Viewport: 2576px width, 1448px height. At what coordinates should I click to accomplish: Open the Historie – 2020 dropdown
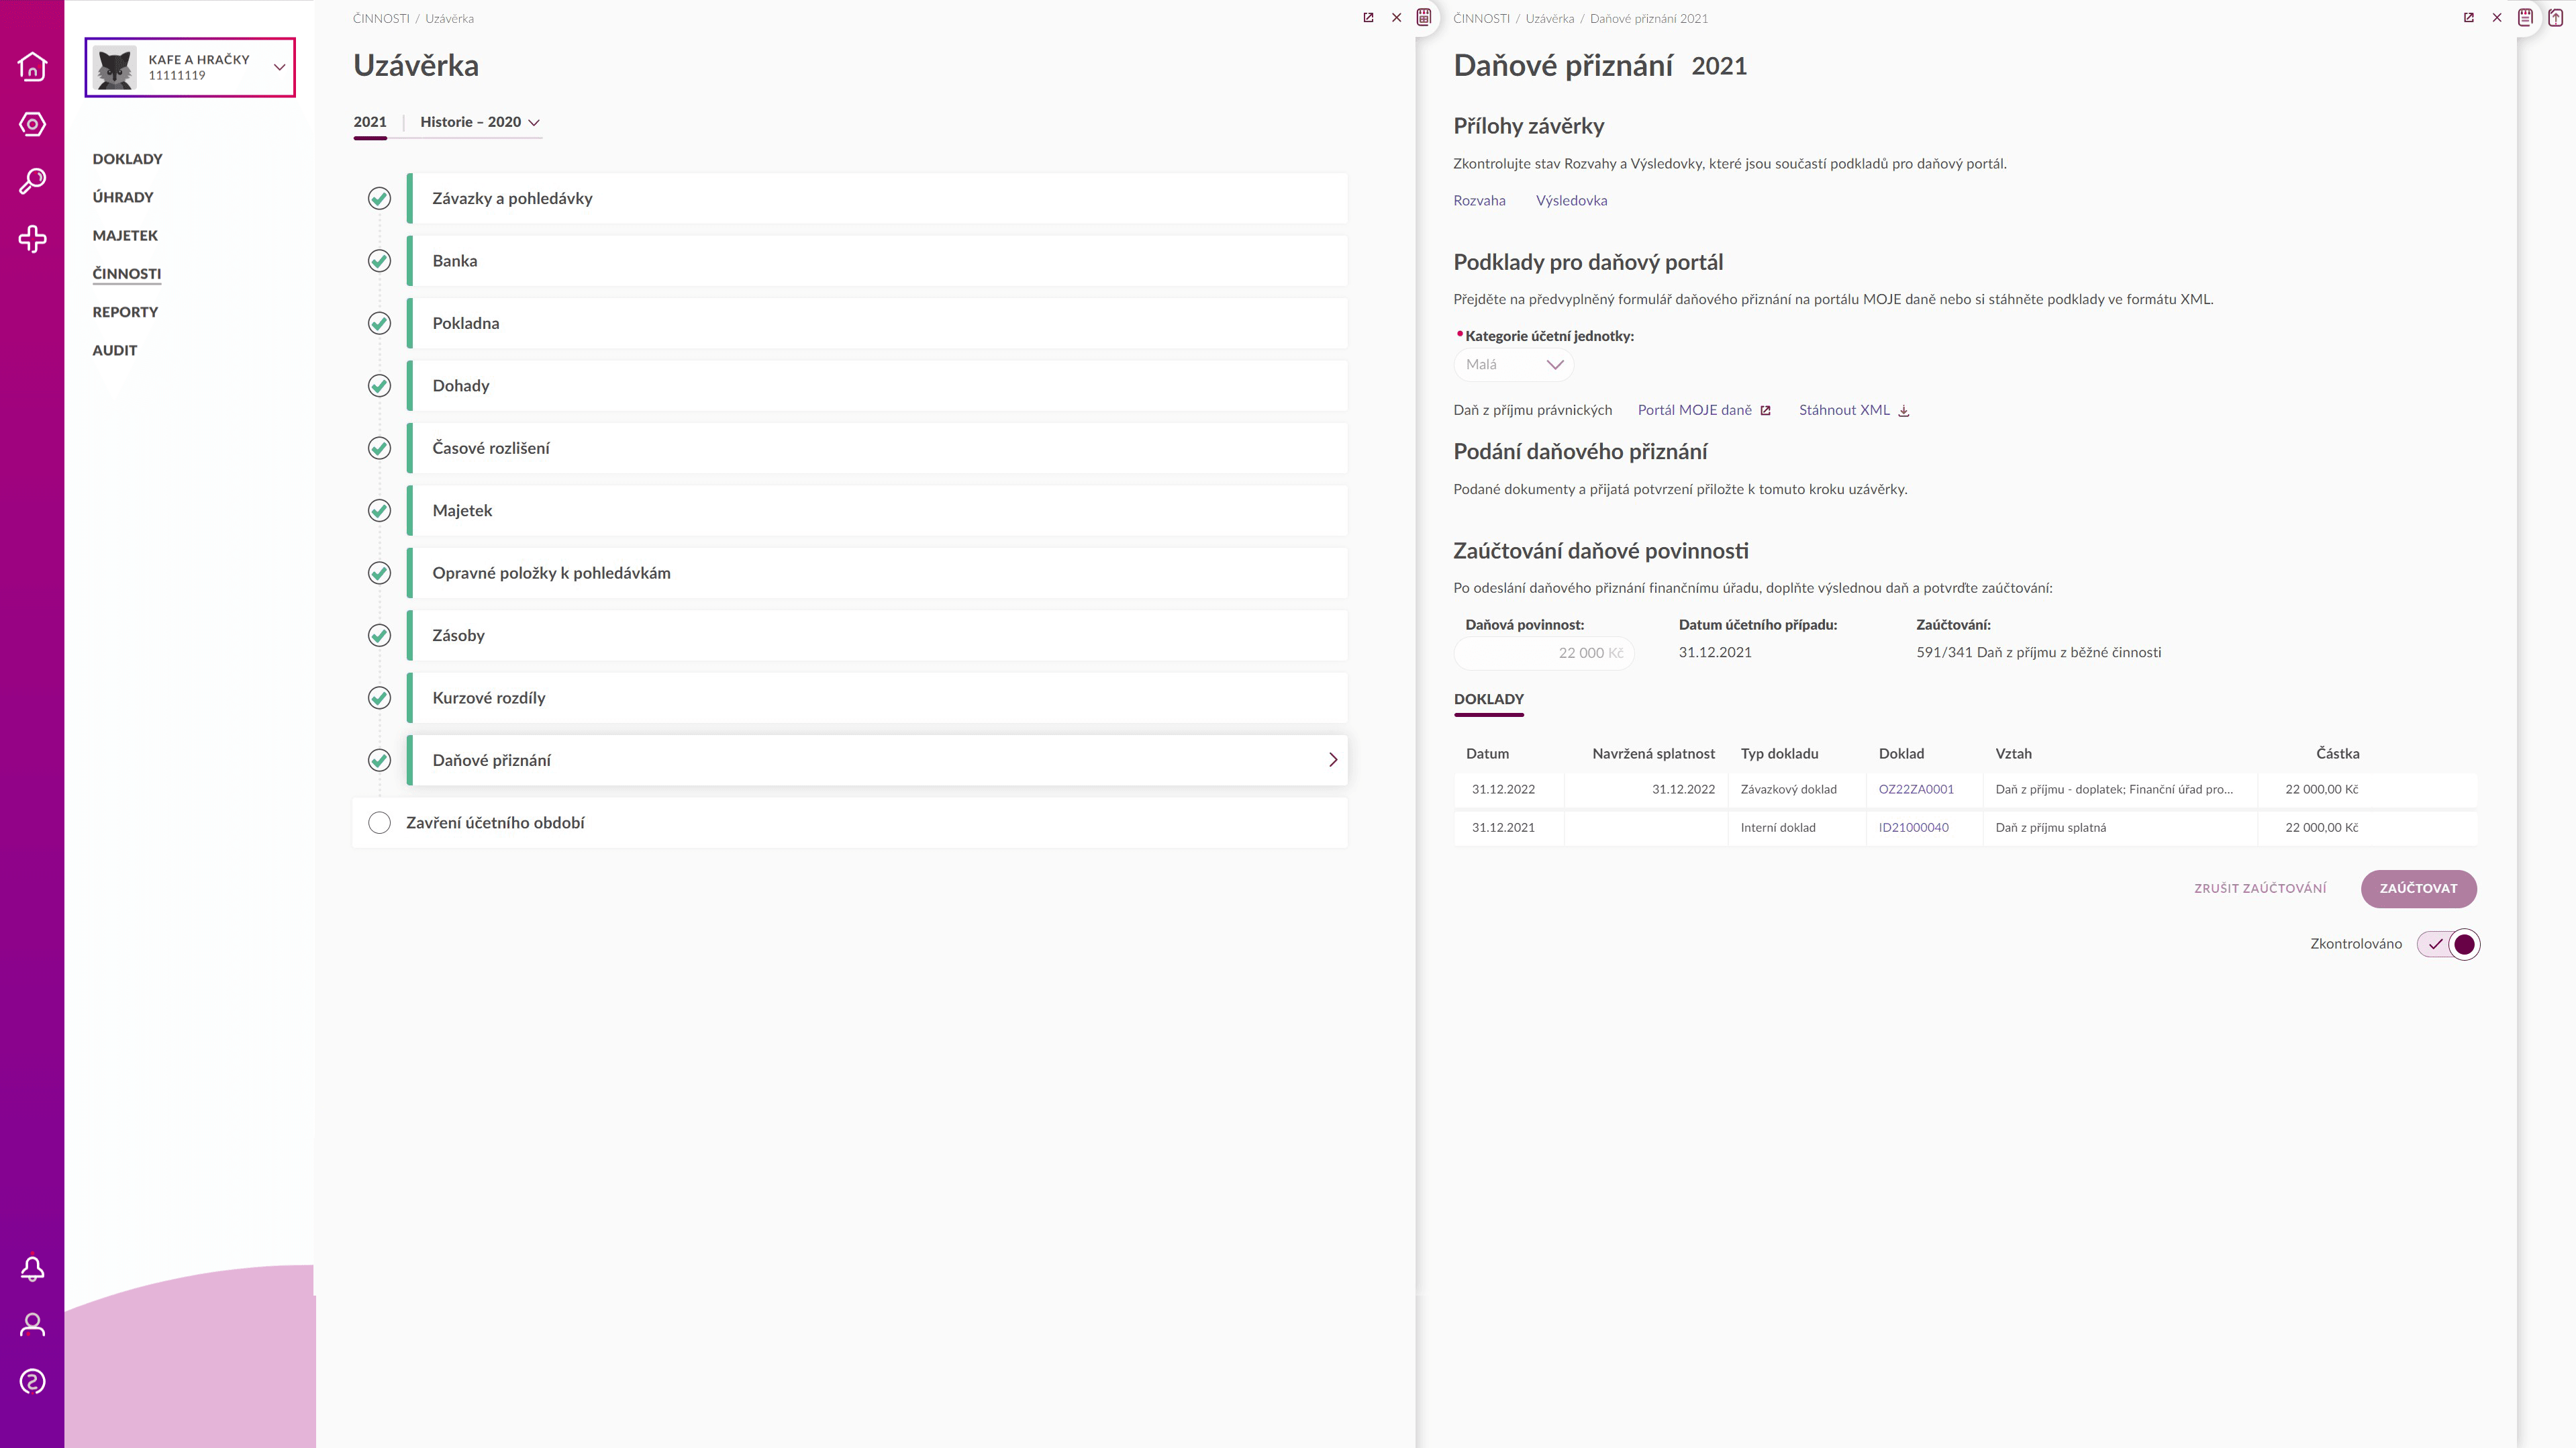coord(480,122)
